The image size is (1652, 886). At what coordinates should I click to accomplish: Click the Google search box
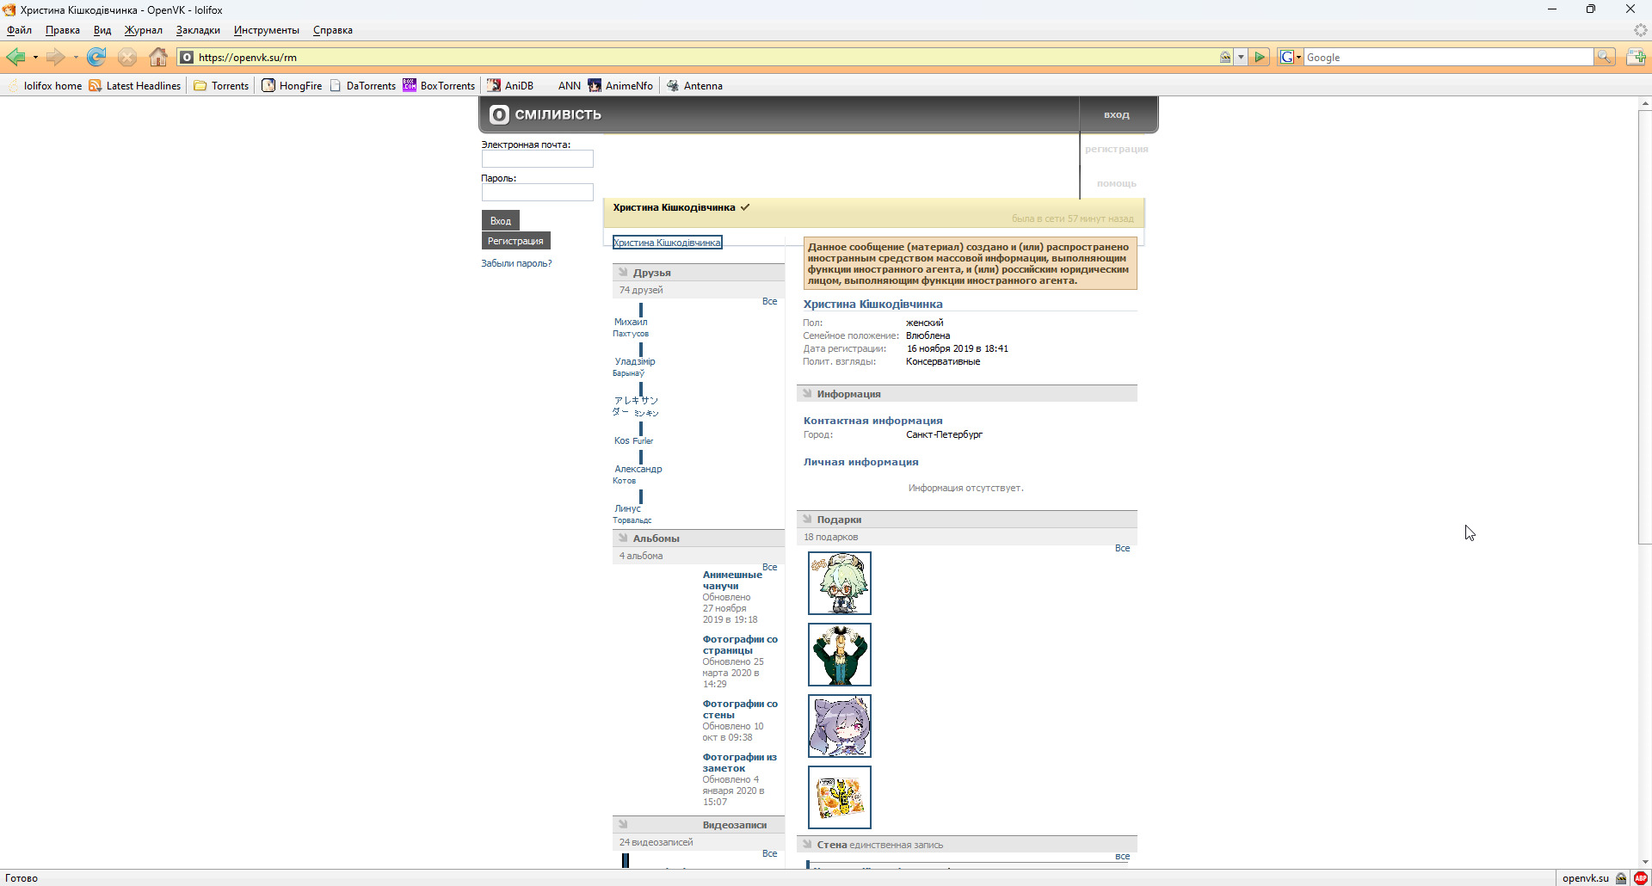point(1449,58)
